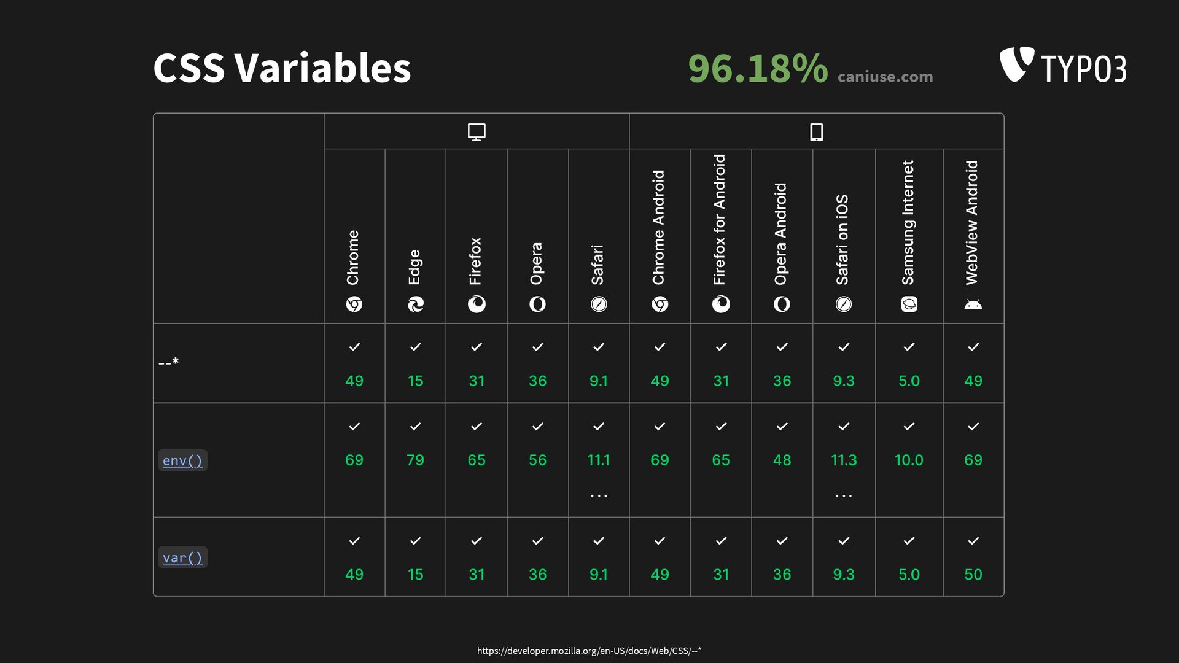Click the WebView Android version 50 cell

tap(973, 574)
